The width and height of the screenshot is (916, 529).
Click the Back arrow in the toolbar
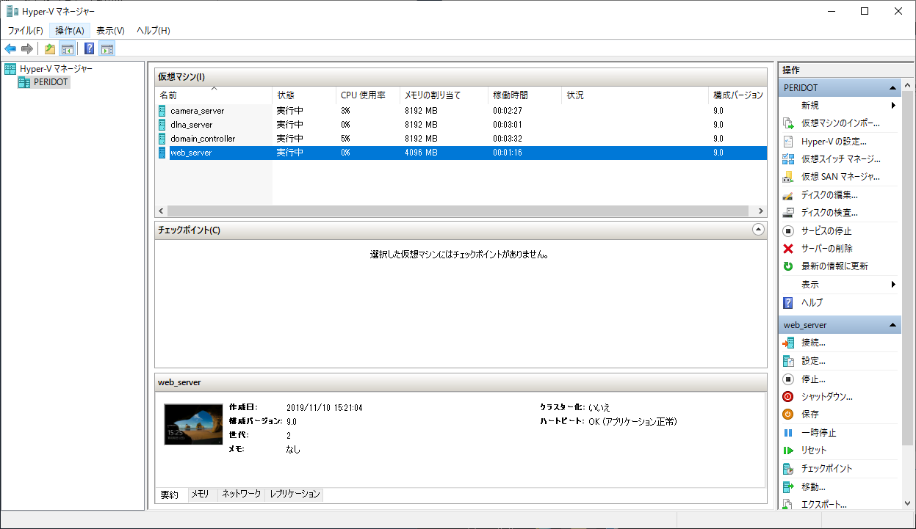point(10,49)
